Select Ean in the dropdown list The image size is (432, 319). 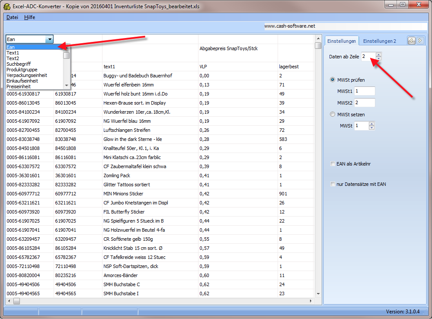click(35, 47)
